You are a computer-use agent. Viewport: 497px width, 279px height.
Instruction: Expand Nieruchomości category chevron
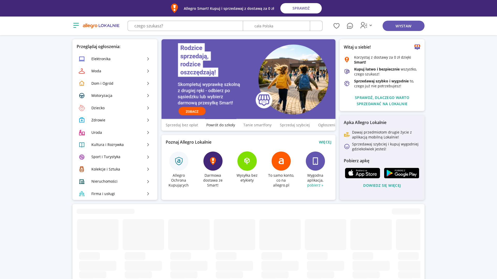(148, 182)
